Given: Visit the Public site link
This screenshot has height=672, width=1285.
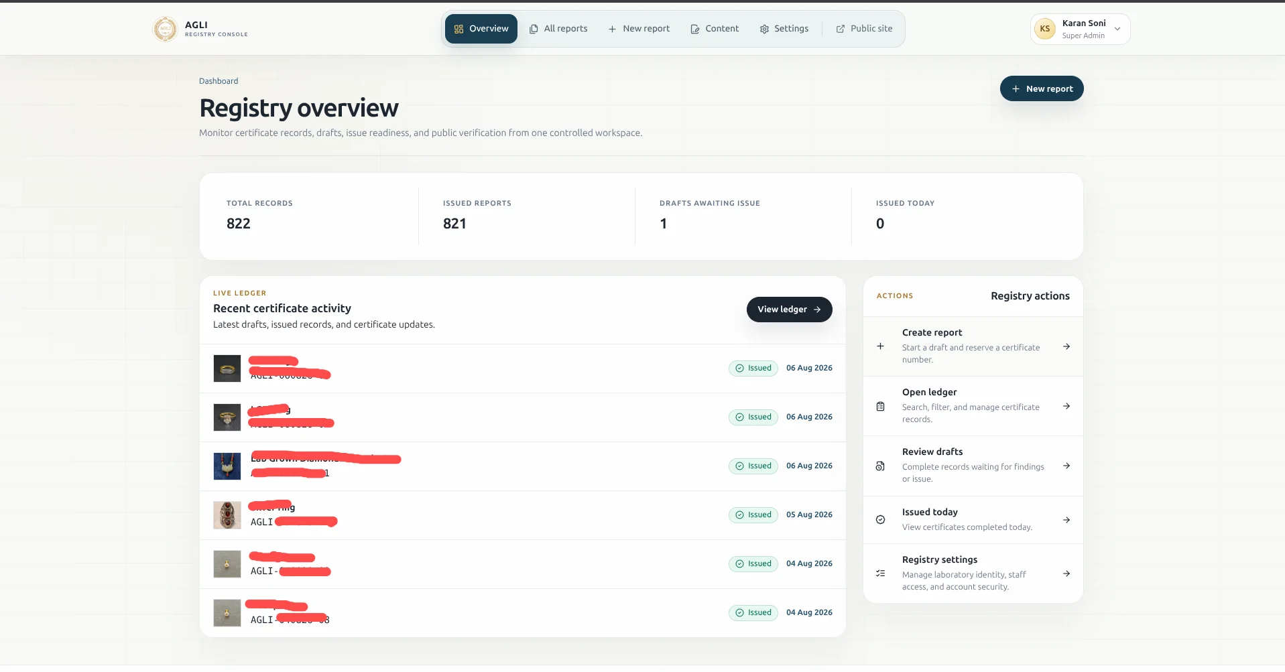Looking at the screenshot, I should (864, 29).
